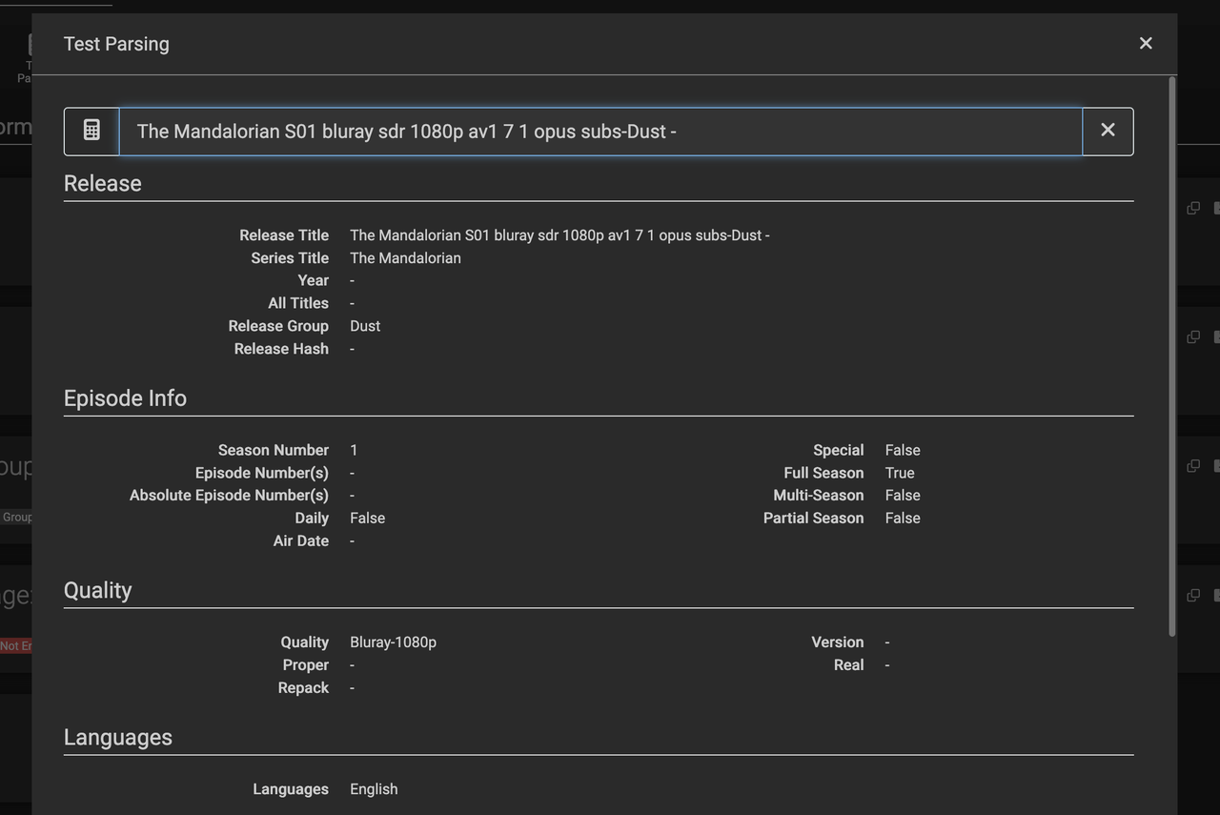Clear the release title input field

1108,131
